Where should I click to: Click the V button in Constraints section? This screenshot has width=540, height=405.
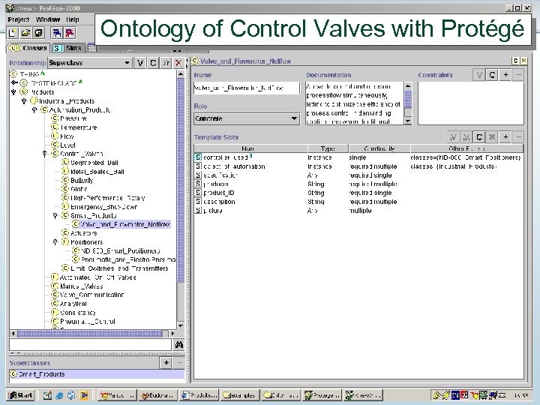[479, 75]
